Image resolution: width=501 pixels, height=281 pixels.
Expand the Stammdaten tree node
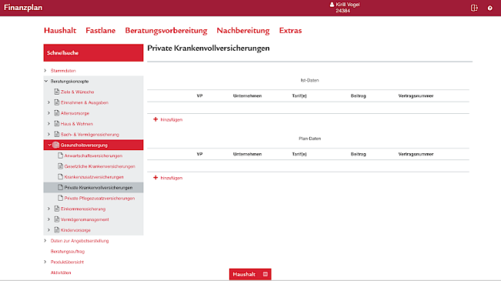point(45,70)
